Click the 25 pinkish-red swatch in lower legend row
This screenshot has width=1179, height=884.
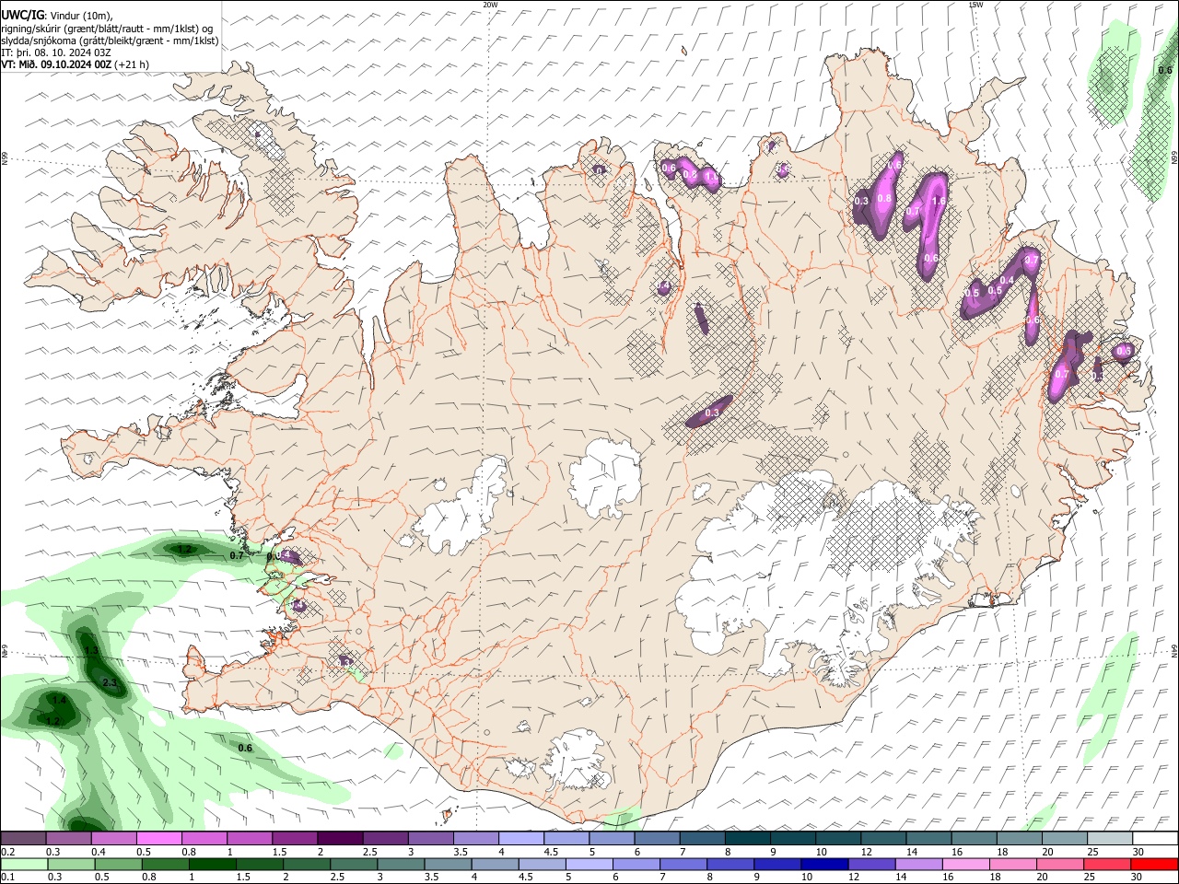coord(1107,864)
